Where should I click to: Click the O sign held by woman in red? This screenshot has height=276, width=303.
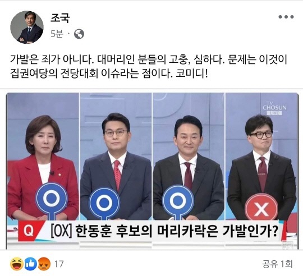point(52,201)
